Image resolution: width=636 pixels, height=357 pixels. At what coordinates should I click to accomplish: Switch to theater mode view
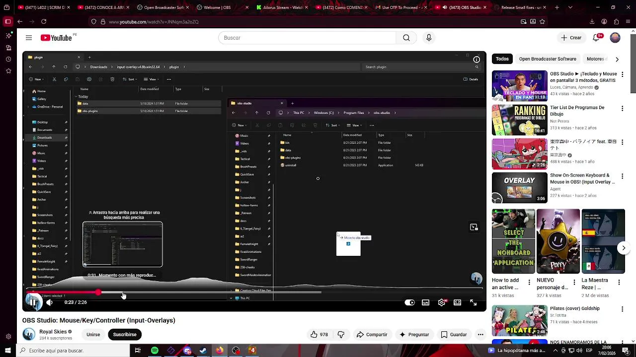click(x=457, y=302)
